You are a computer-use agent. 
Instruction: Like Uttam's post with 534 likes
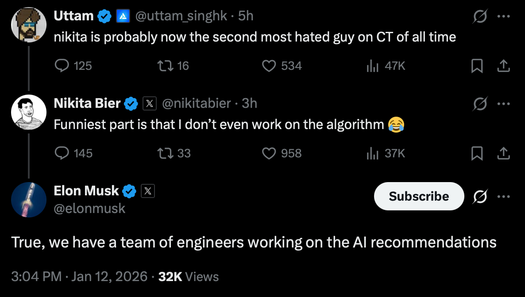269,66
